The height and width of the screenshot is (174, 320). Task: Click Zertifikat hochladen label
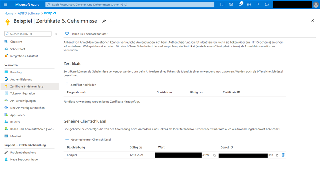tap(83, 85)
